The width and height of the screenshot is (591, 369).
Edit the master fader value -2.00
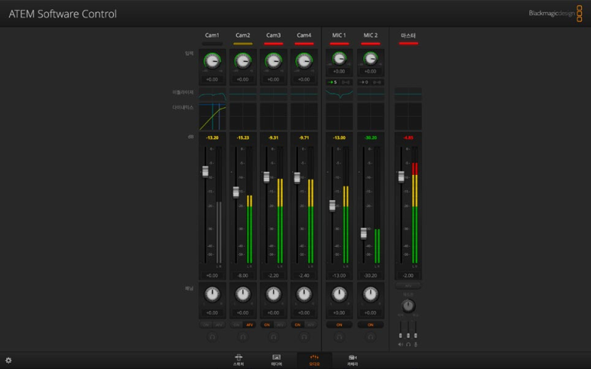pos(408,276)
